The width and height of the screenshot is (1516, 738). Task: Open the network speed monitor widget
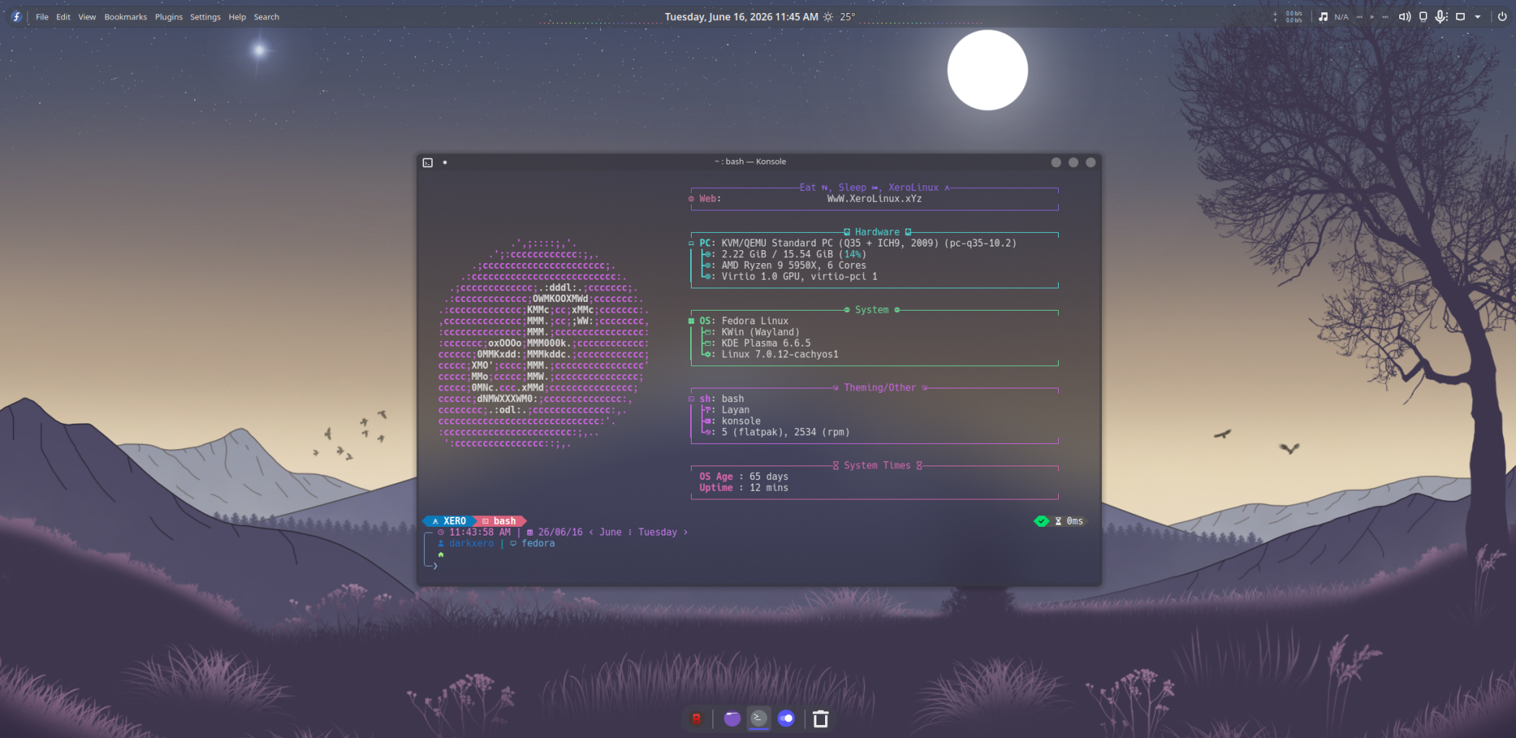click(x=1289, y=17)
